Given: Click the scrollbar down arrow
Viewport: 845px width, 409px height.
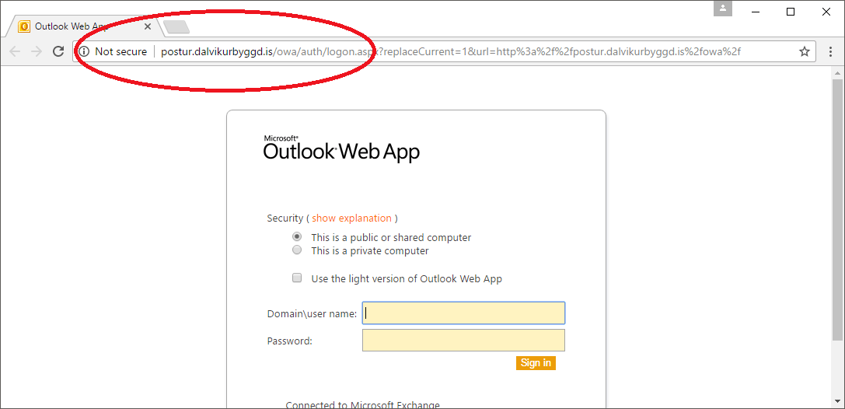Looking at the screenshot, I should click(837, 400).
